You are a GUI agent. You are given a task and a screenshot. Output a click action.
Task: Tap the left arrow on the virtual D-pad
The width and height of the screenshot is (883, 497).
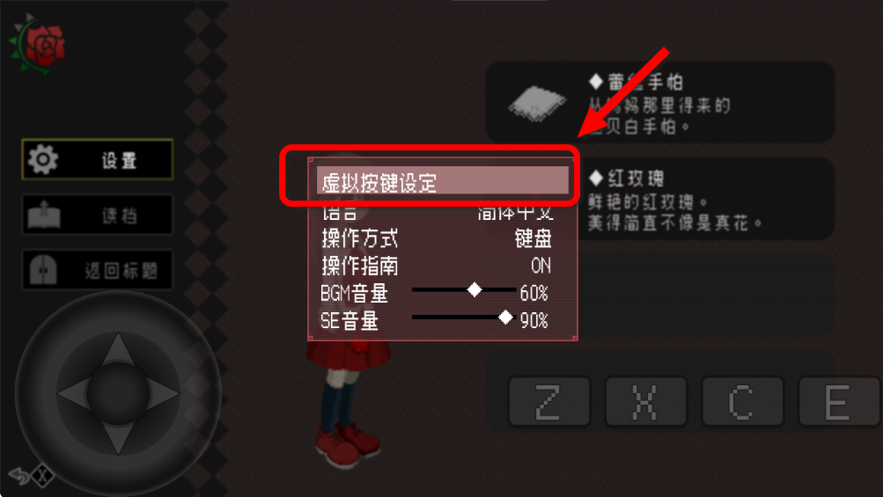coord(73,393)
